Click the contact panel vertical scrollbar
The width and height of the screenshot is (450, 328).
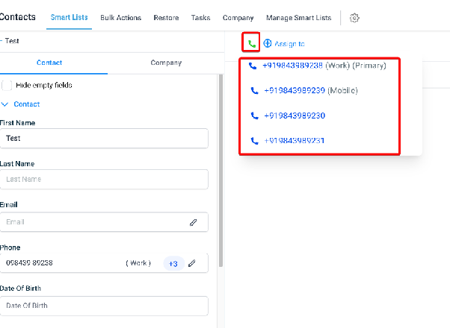(x=221, y=171)
